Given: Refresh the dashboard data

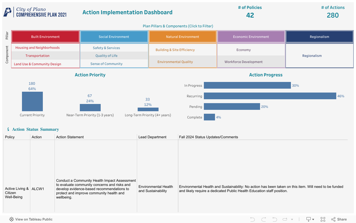Looking at the screenshot, I should 285,219.
